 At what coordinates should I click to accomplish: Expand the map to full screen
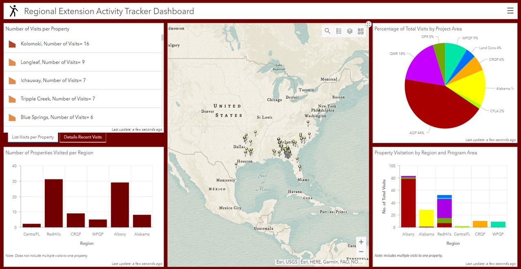coord(368,24)
